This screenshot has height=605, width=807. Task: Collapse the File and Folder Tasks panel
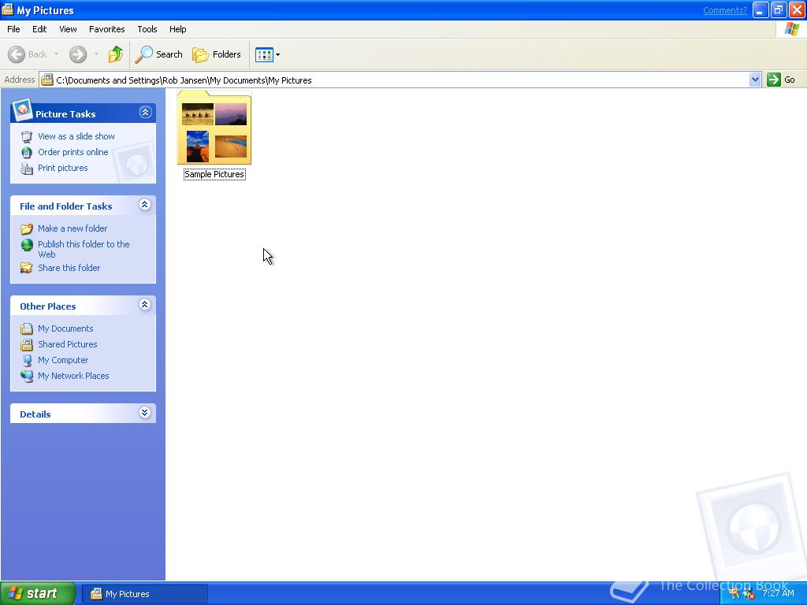[x=145, y=205]
